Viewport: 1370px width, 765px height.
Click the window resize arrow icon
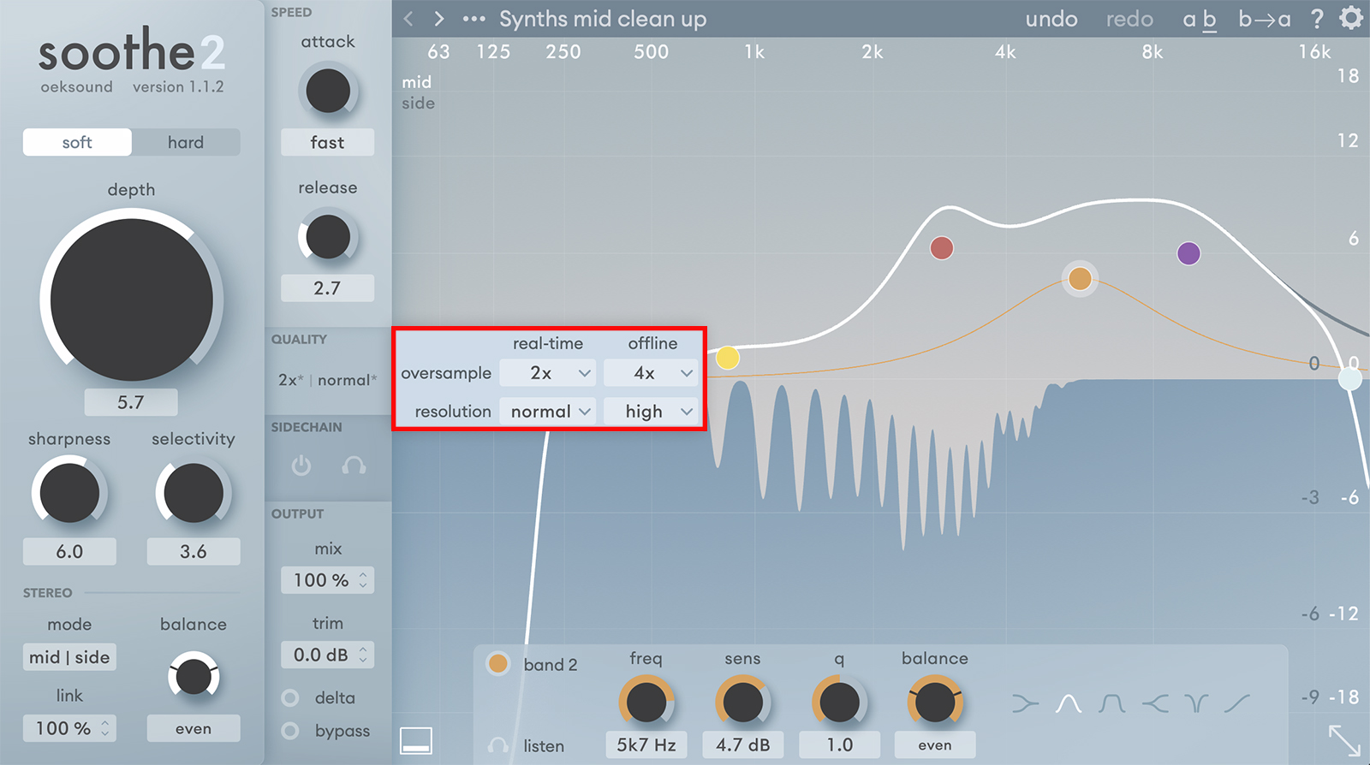pyautogui.click(x=1344, y=740)
